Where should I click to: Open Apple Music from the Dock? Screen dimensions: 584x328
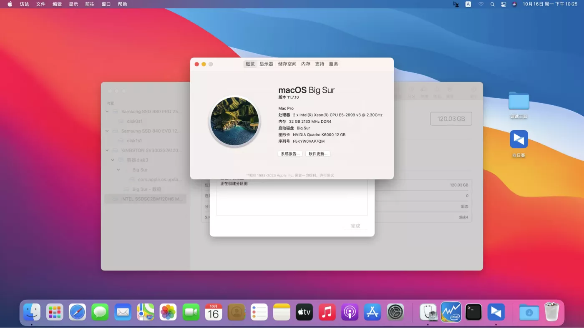click(x=327, y=311)
